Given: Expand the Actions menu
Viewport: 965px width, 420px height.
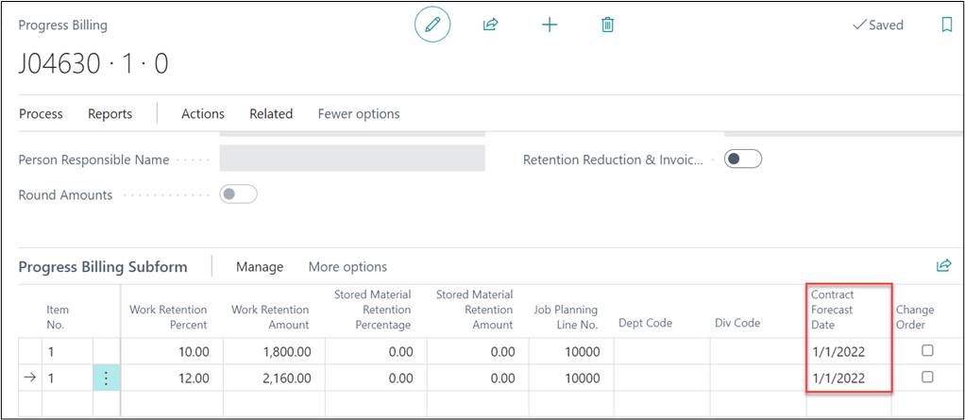Looking at the screenshot, I should pyautogui.click(x=203, y=113).
